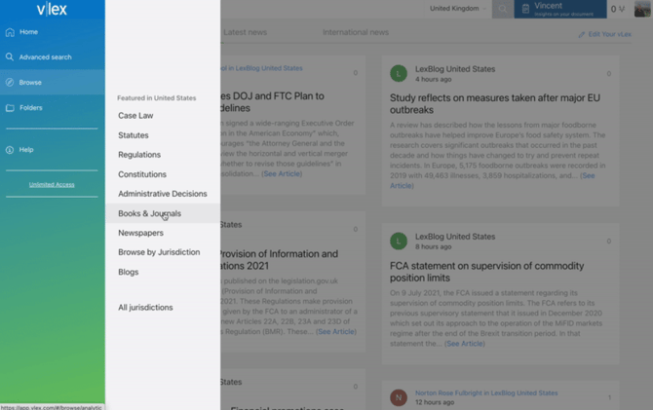Click the Edit Your vLex pencil icon

tap(582, 34)
